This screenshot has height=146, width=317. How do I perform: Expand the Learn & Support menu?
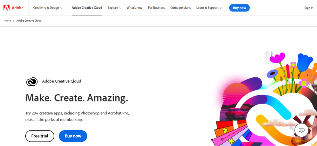tap(209, 8)
